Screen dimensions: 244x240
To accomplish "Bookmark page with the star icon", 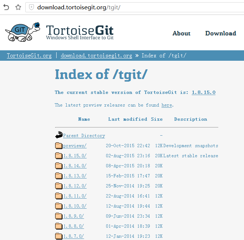I will (x=18, y=7).
